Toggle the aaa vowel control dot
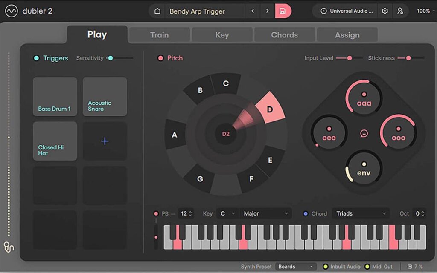The width and height of the screenshot is (437, 273). click(364, 94)
